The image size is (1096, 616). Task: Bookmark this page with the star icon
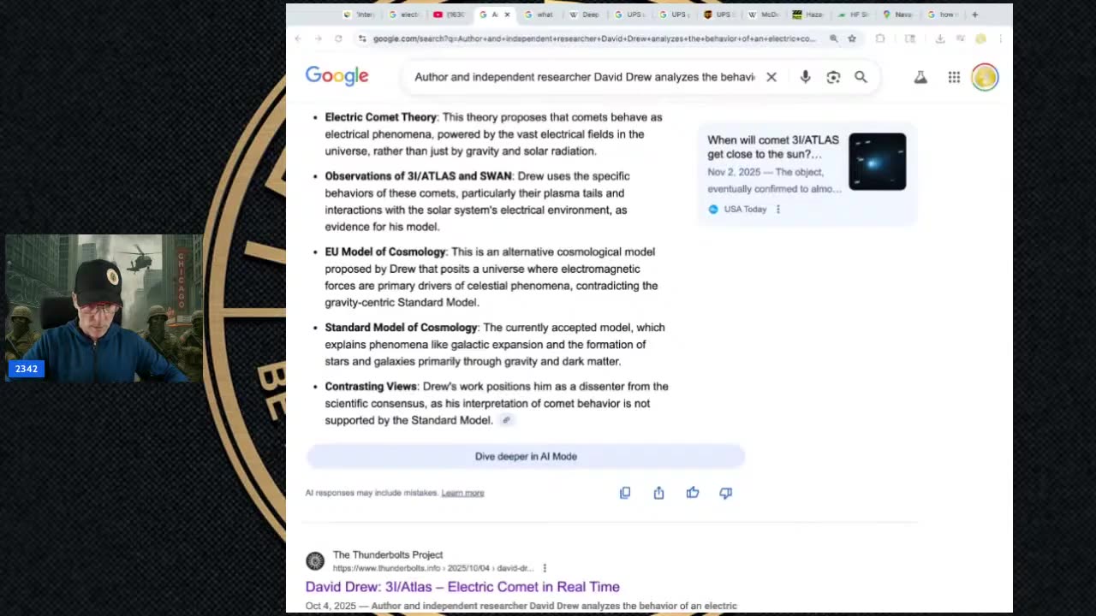tap(852, 38)
